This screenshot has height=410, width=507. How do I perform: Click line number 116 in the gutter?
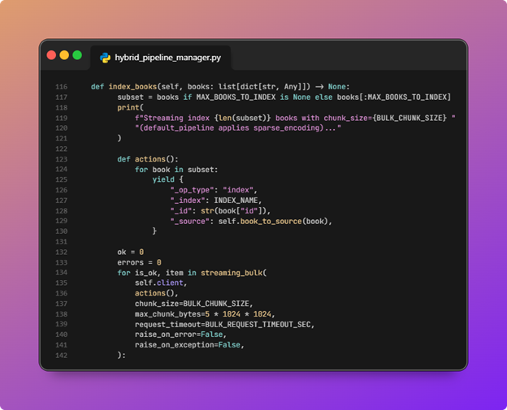pyautogui.click(x=62, y=87)
